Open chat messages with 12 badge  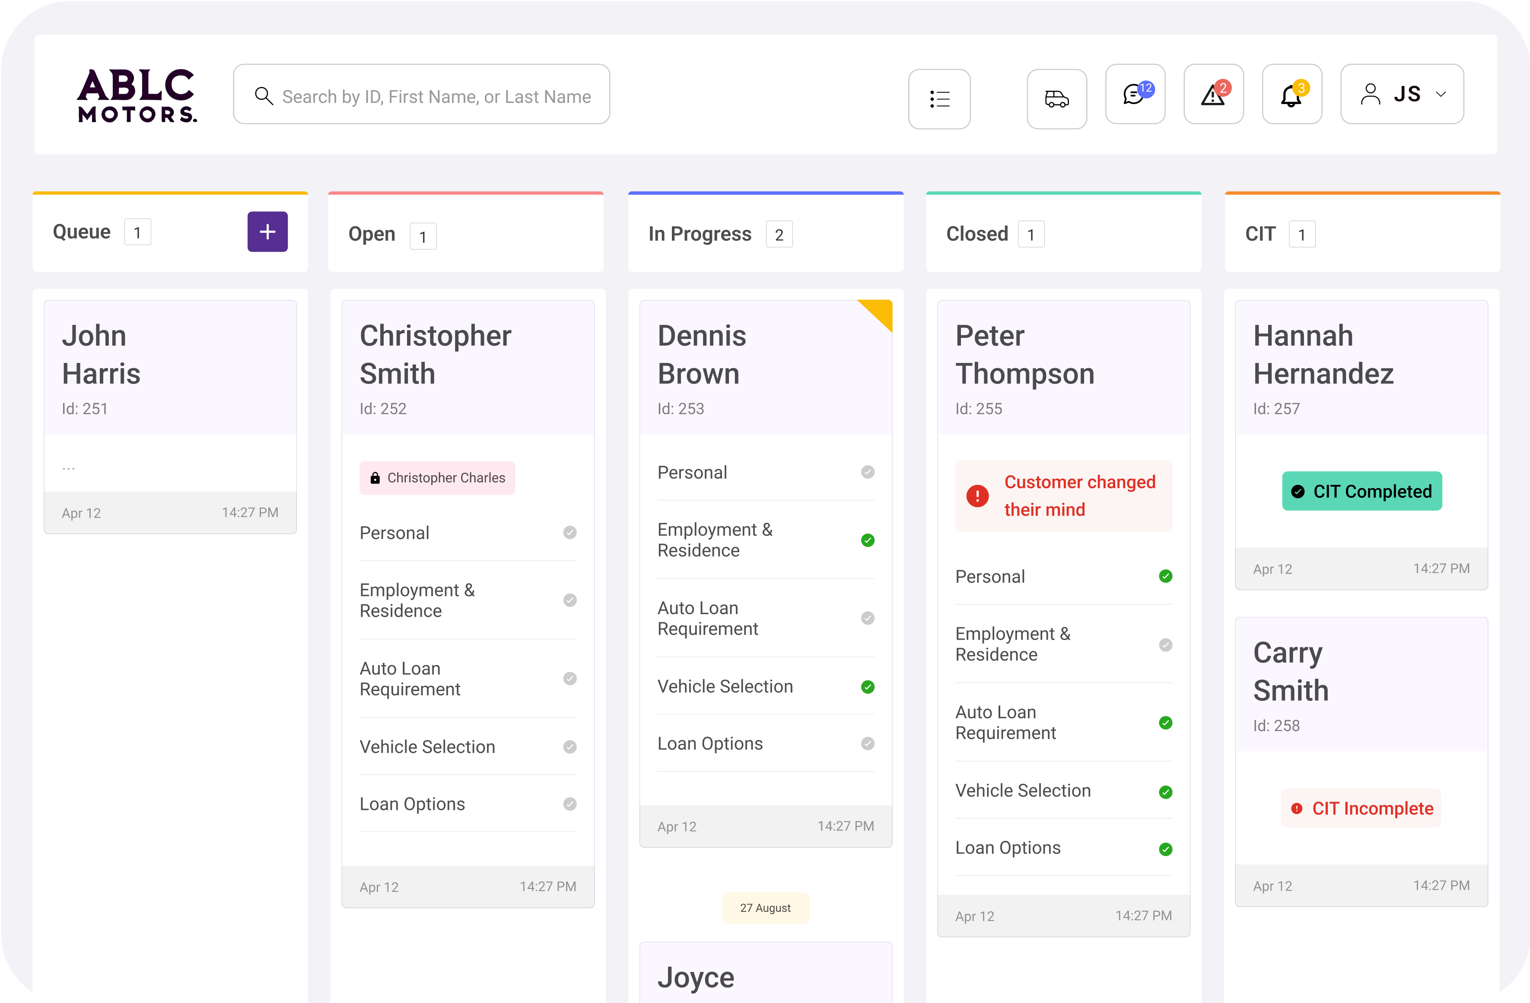point(1135,95)
